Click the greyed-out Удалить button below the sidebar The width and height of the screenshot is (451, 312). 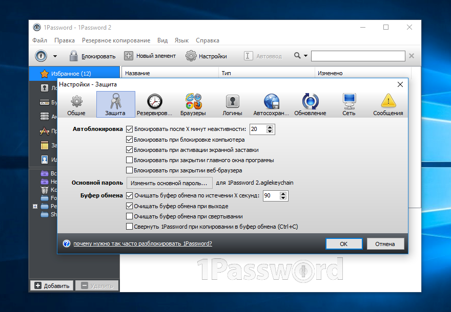pyautogui.click(x=97, y=285)
